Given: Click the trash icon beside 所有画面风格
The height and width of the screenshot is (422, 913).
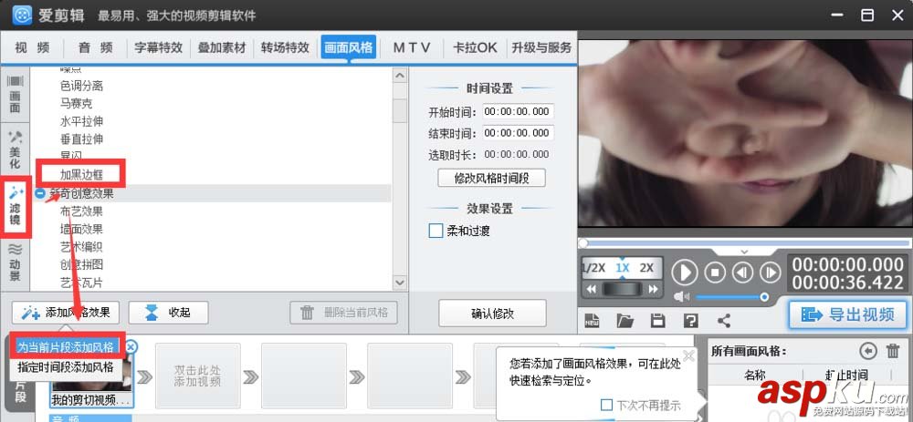Looking at the screenshot, I should pos(893,351).
